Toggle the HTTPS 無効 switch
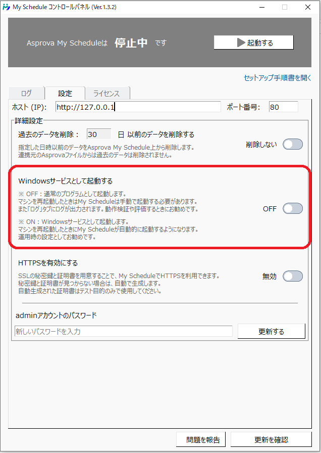The image size is (321, 453). (292, 276)
